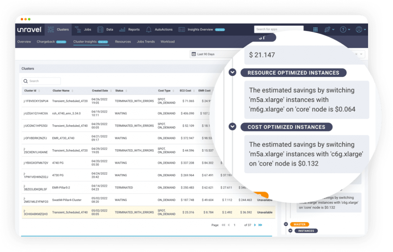Sort table by Cluster Name
This screenshot has width=393, height=252.
coord(63,91)
